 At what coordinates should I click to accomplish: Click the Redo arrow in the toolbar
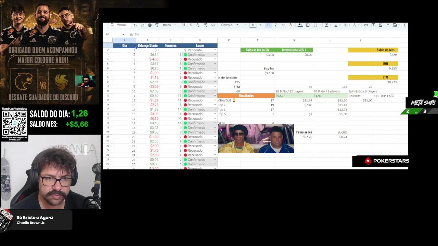pos(142,25)
